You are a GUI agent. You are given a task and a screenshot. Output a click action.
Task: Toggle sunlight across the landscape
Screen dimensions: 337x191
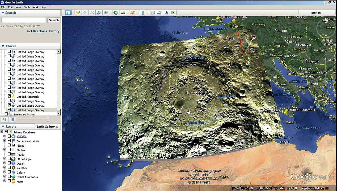[123, 13]
